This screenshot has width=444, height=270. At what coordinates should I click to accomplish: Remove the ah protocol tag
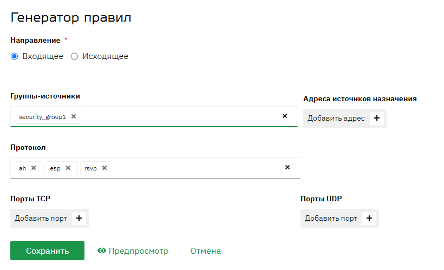pos(34,168)
